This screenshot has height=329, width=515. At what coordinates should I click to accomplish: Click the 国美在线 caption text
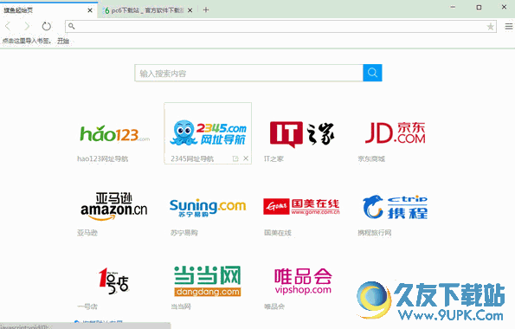(278, 233)
